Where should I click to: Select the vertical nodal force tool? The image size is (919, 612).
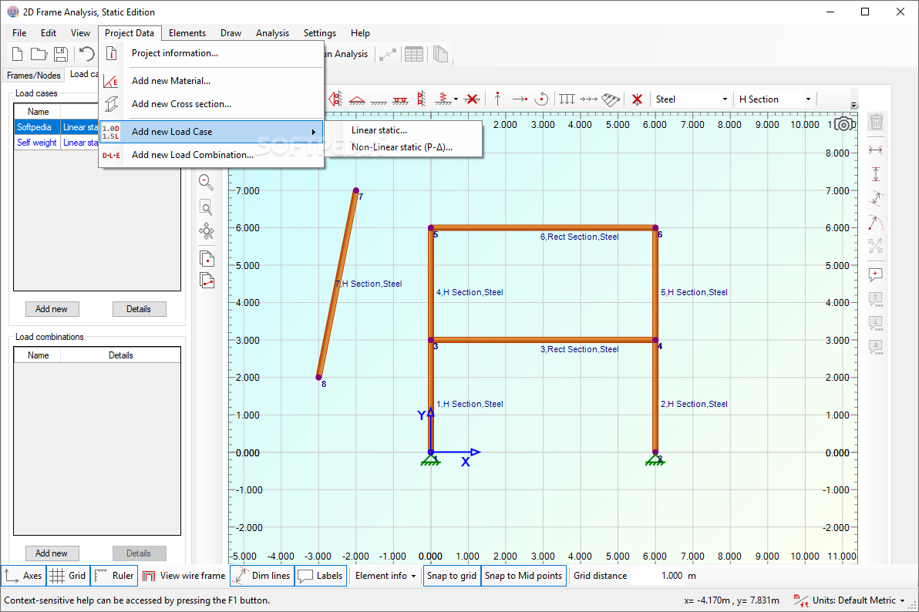click(x=497, y=99)
